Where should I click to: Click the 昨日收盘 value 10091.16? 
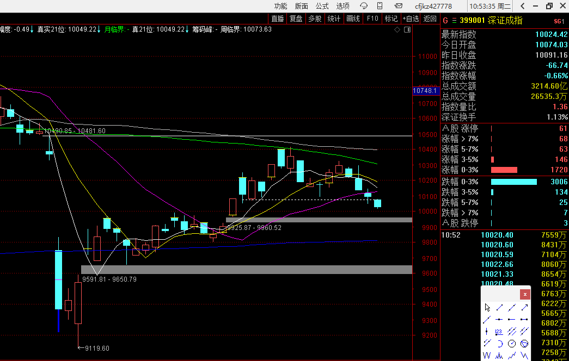(551, 55)
